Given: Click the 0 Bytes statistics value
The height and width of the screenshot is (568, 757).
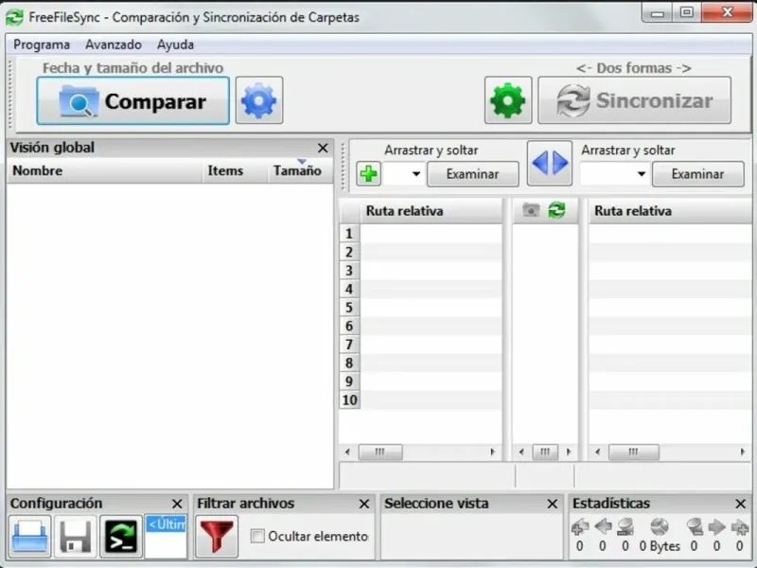Looking at the screenshot, I should coord(660,546).
